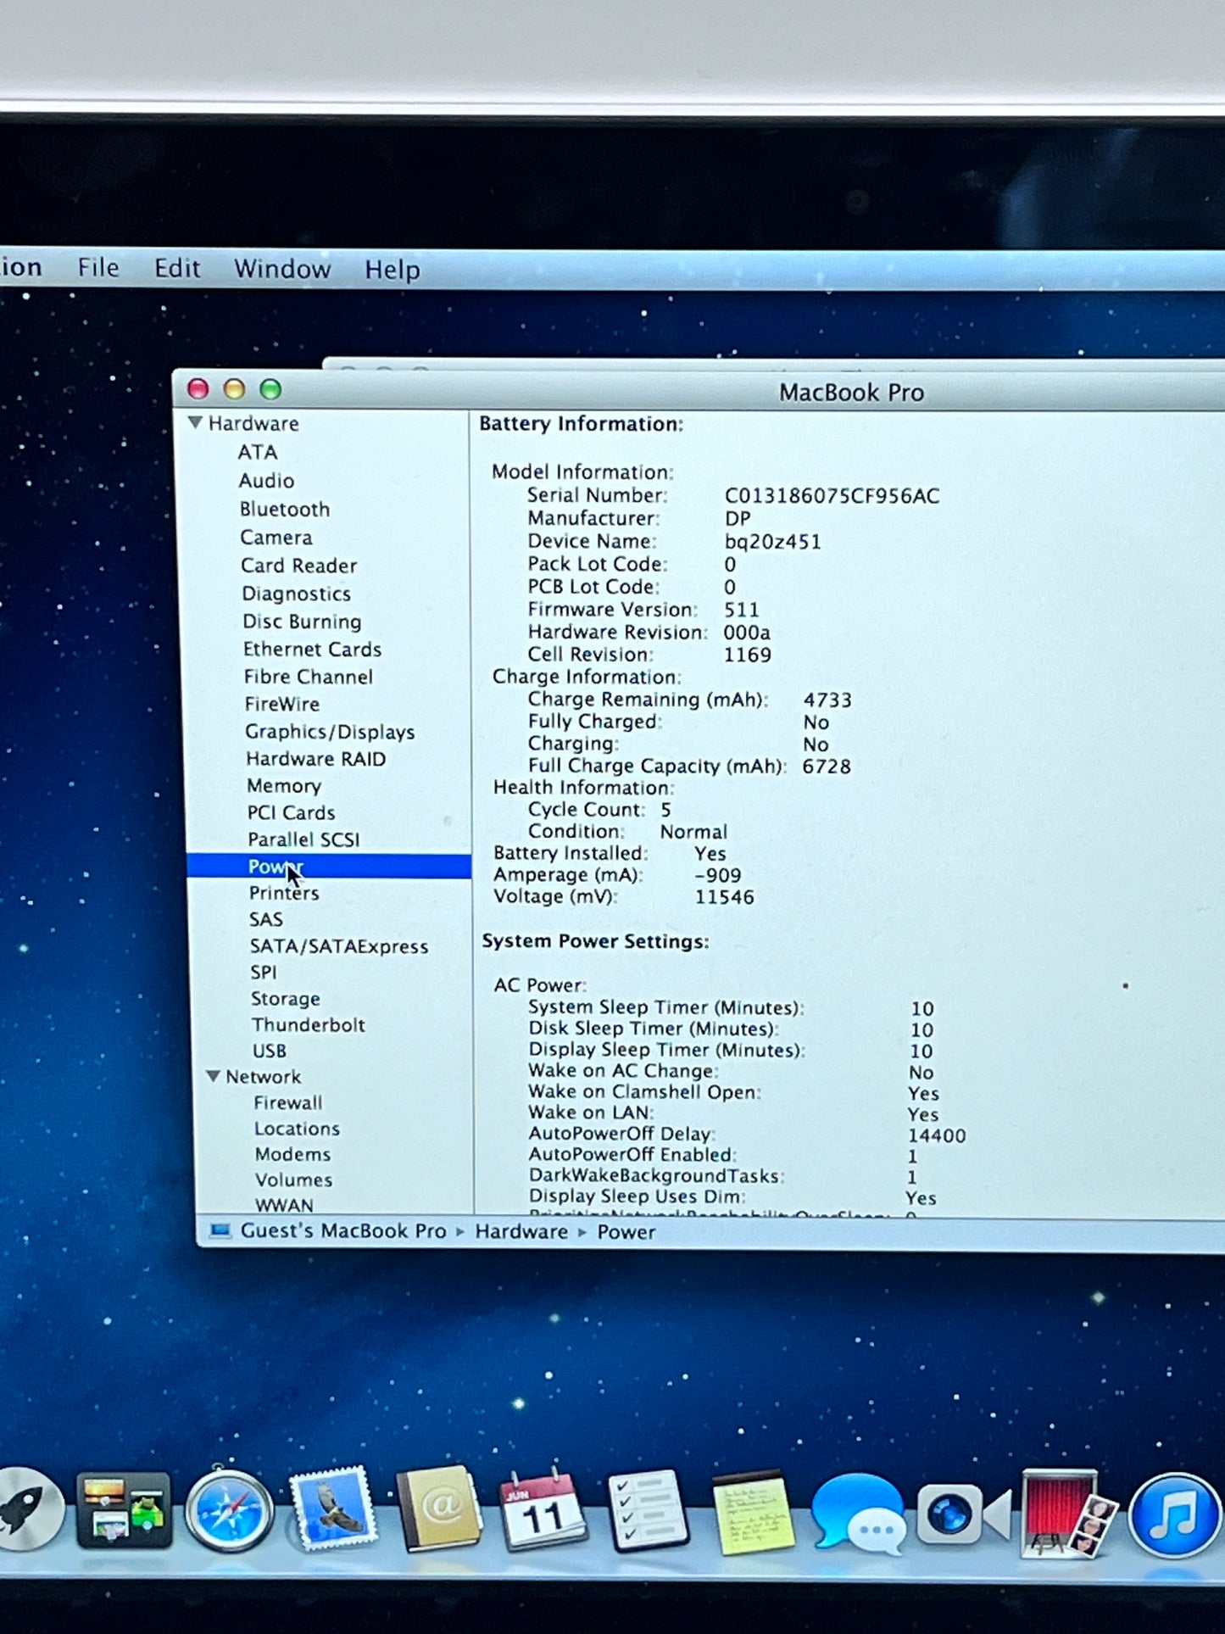This screenshot has width=1225, height=1634.
Task: Select SPI in the sidebar
Action: [264, 972]
